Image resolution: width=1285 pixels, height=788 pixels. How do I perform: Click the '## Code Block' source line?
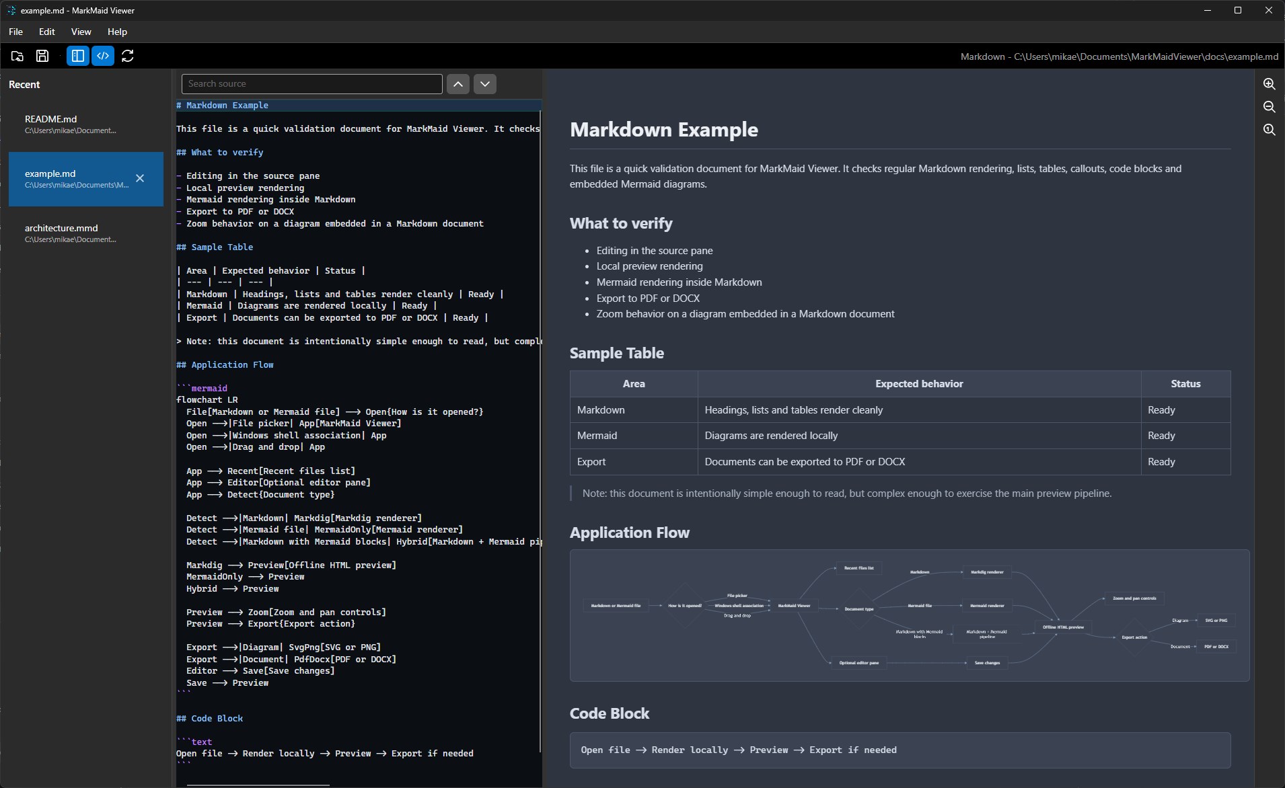(210, 719)
